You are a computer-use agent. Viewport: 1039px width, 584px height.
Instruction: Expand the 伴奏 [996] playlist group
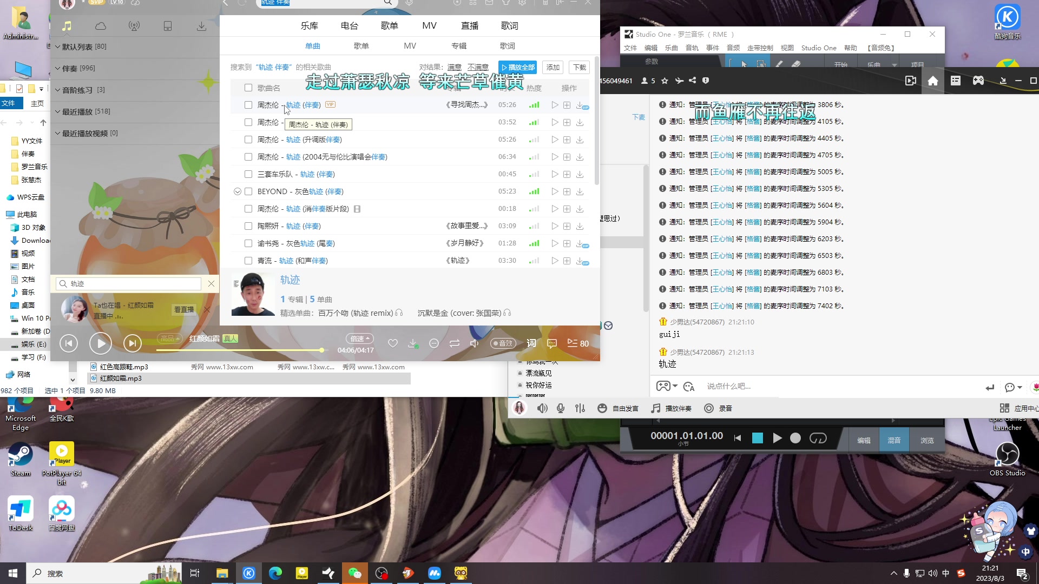point(58,68)
